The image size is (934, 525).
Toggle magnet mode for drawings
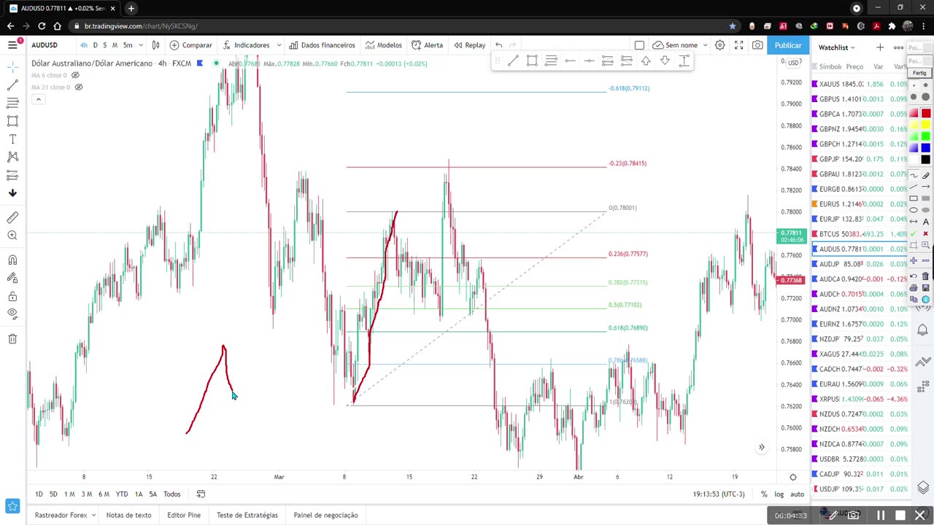(x=12, y=260)
